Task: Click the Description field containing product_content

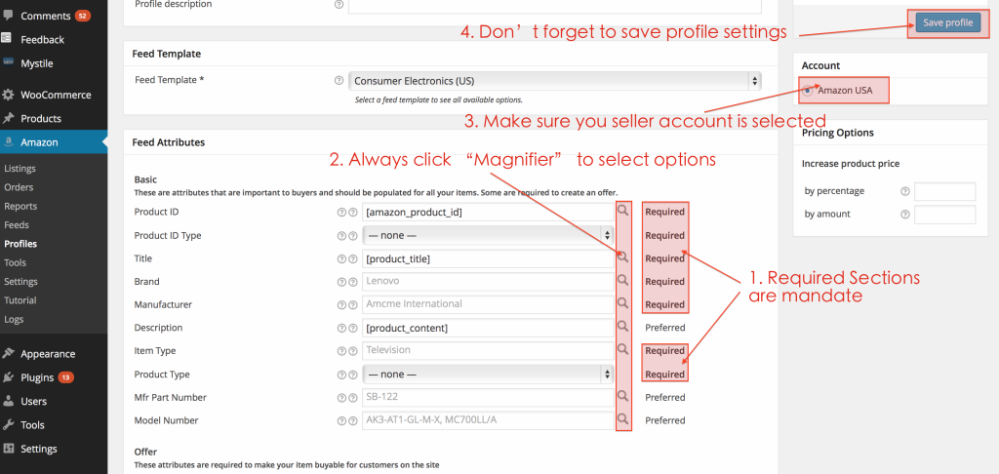Action: [x=487, y=328]
